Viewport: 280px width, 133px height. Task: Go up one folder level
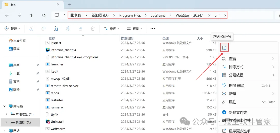coord(31,15)
